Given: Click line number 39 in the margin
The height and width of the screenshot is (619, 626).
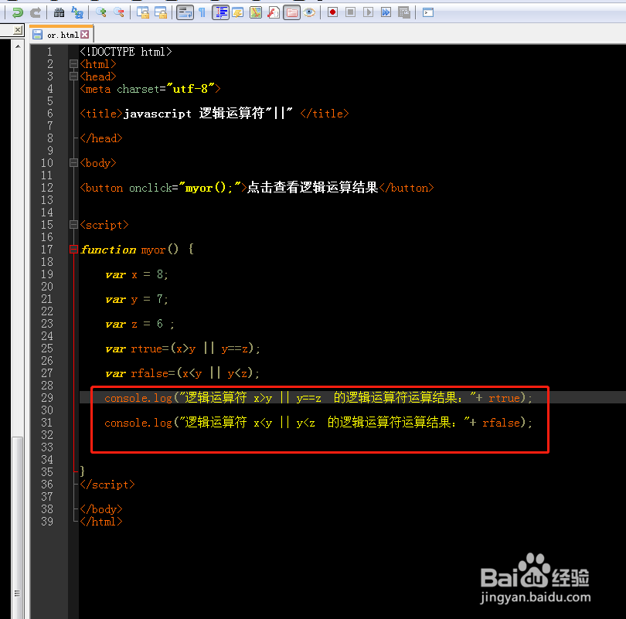Looking at the screenshot, I should [x=46, y=522].
